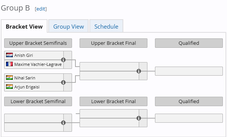Open info icon for Nihal Sarin vs Arjun Erigaisi
The width and height of the screenshot is (227, 137).
63,82
